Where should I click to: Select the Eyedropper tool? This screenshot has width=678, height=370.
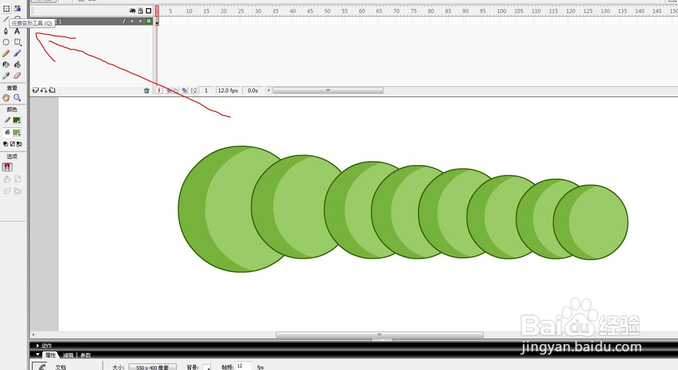coord(6,76)
